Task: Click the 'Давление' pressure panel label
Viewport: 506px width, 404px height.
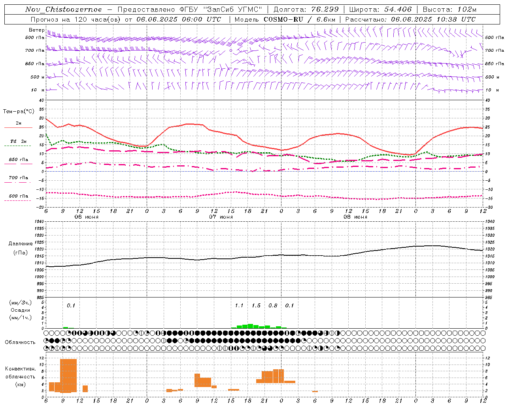Action: (21, 244)
